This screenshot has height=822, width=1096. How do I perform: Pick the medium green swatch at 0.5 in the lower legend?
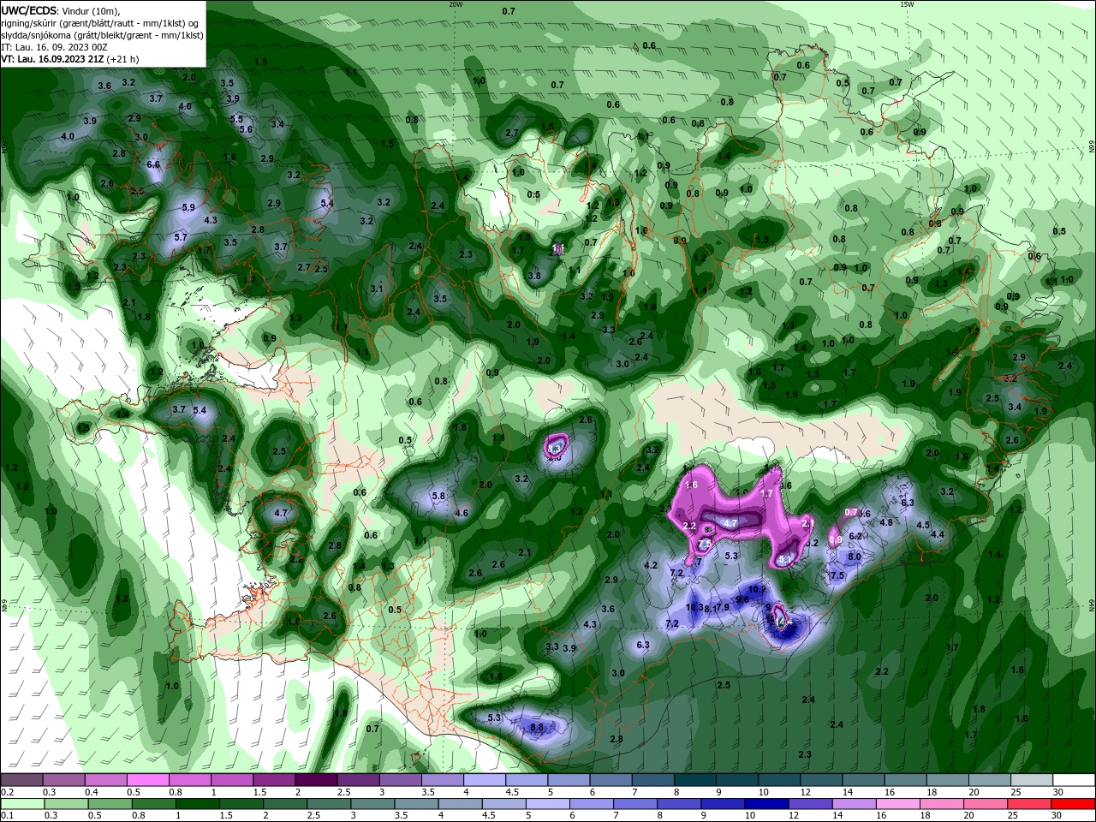pos(110,803)
